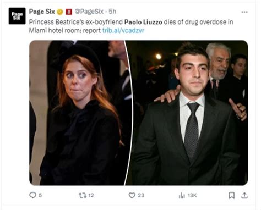Click the Page Six display name
261x210 pixels.
click(42, 12)
